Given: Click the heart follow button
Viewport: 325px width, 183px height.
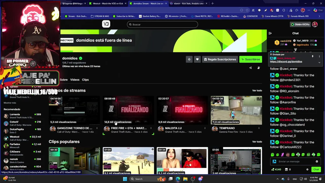Looking at the screenshot, I should 197,59.
